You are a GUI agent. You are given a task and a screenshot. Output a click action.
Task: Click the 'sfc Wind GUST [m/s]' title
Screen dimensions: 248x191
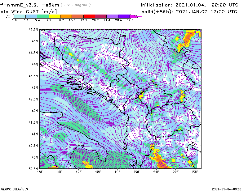[29, 12]
